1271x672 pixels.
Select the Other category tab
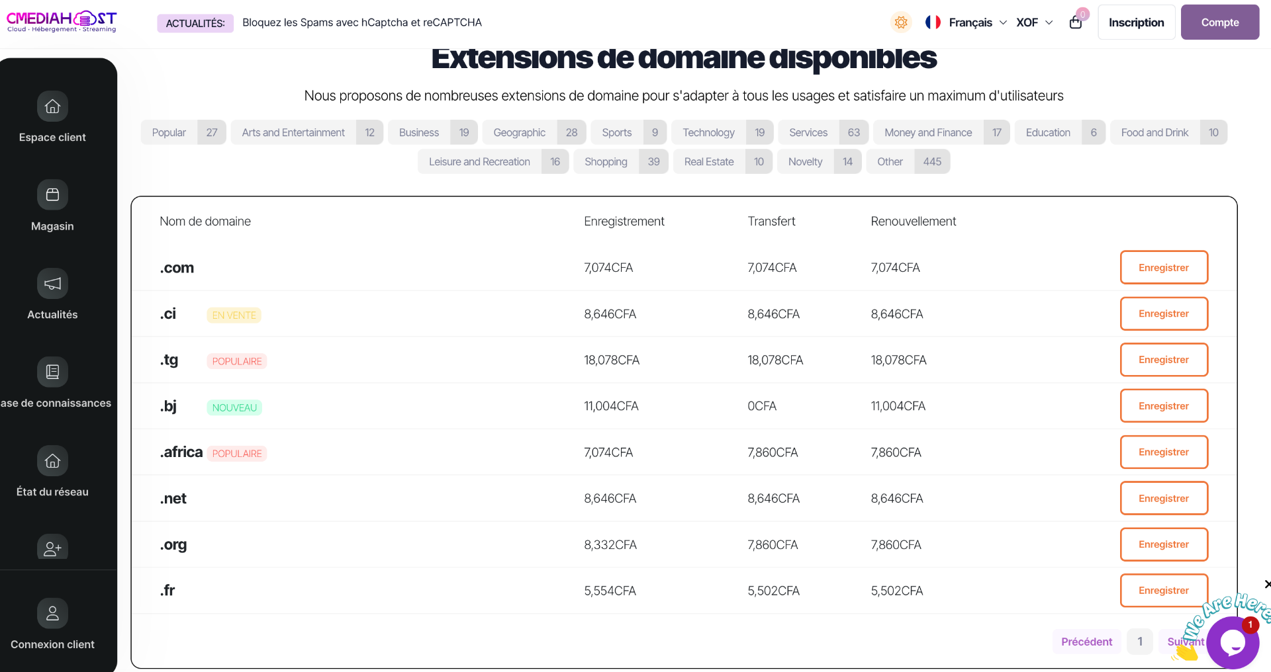[908, 161]
